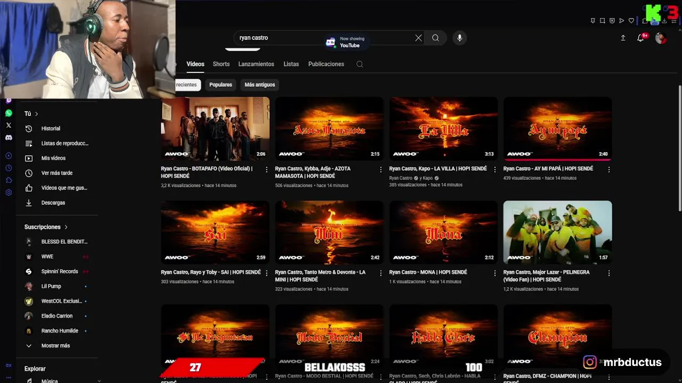The height and width of the screenshot is (383, 682).
Task: Open Twitch in the browser sidebar
Action: 9,101
